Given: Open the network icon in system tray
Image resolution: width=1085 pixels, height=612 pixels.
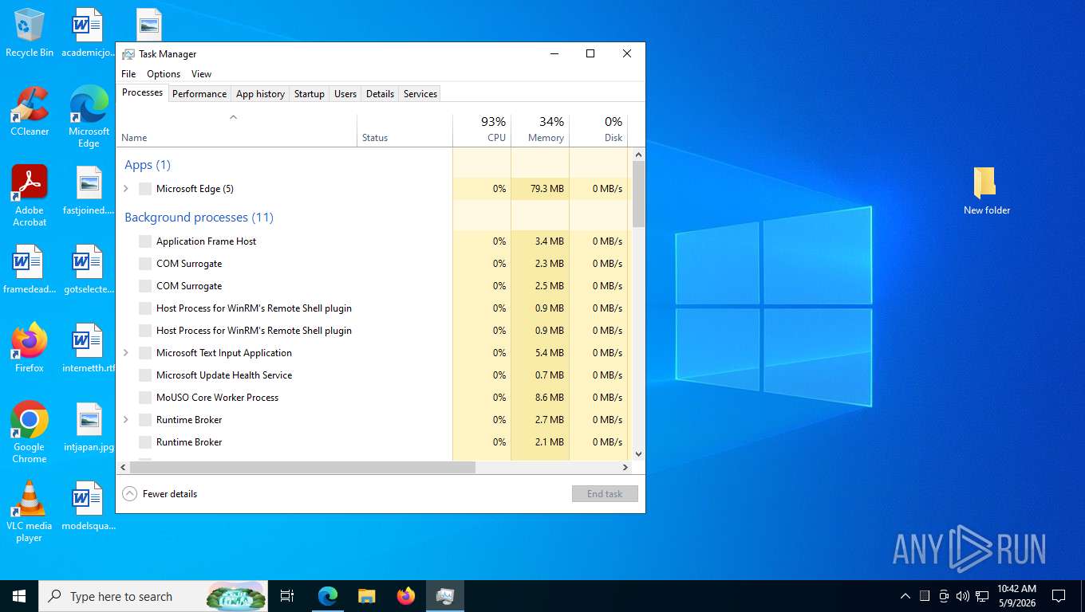Looking at the screenshot, I should tap(981, 596).
